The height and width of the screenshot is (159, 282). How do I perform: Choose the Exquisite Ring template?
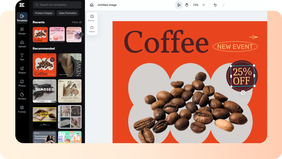click(x=69, y=91)
